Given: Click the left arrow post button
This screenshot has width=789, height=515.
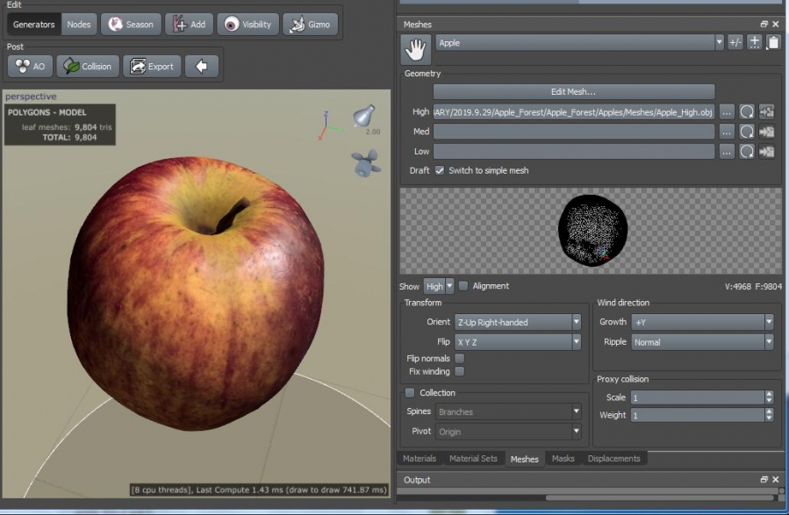Looking at the screenshot, I should pyautogui.click(x=202, y=67).
